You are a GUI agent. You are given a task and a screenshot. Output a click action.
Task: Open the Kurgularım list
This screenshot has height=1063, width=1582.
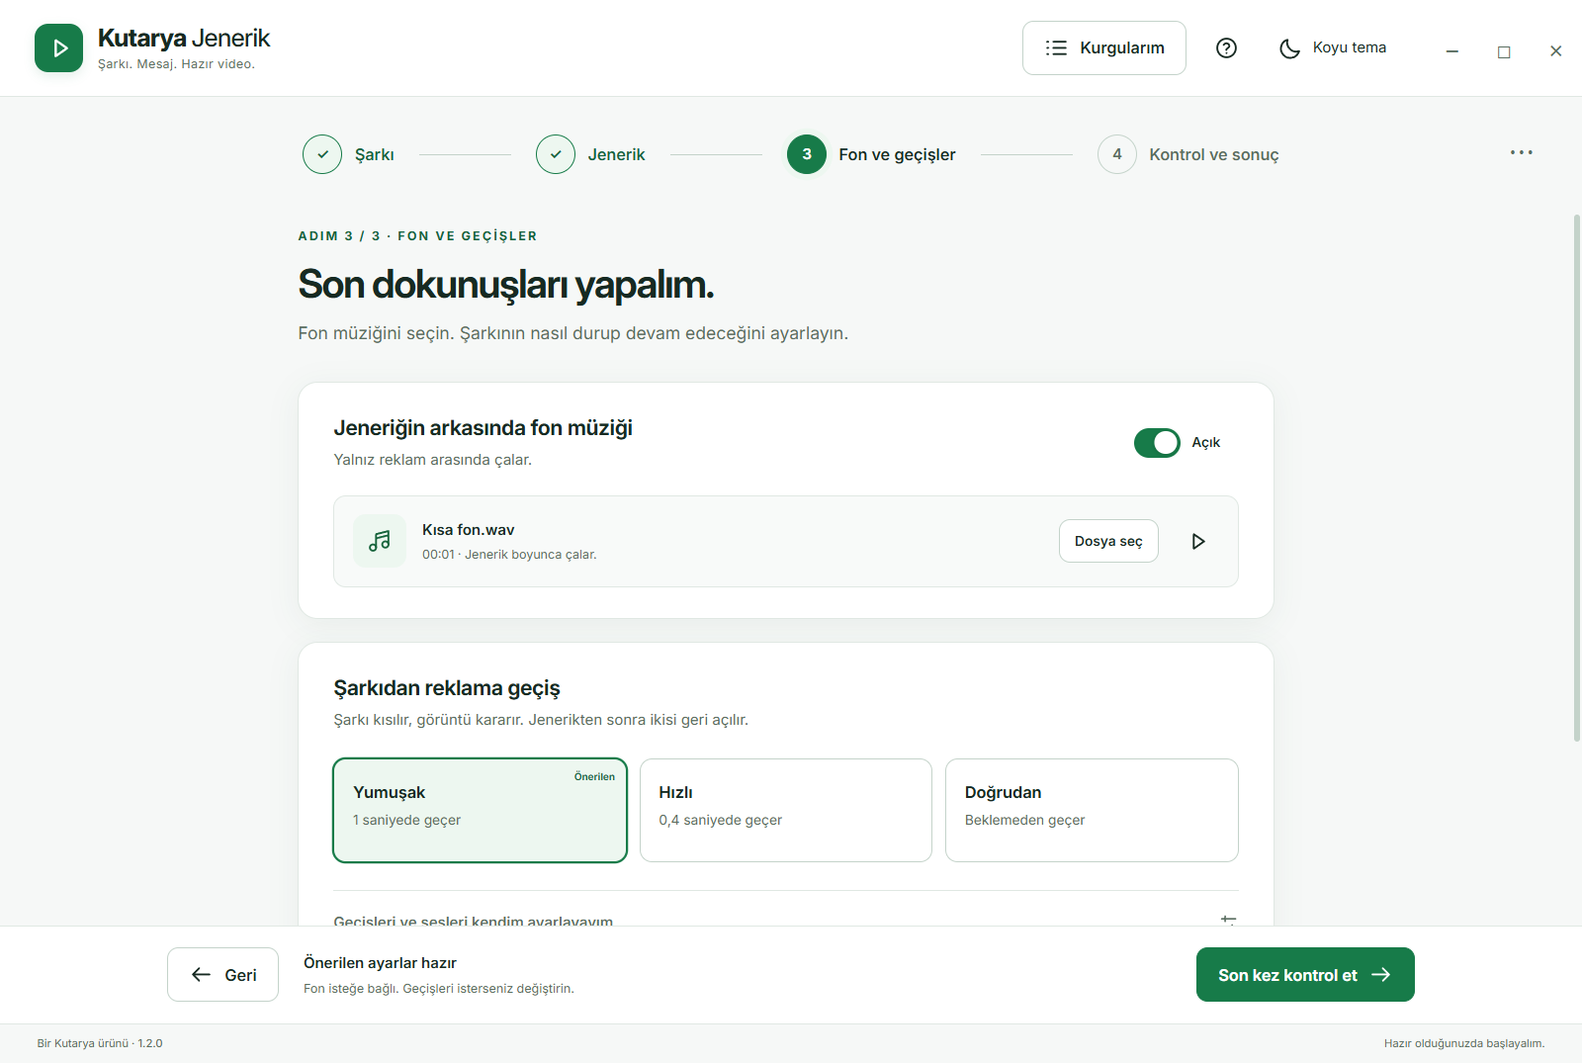click(1104, 47)
